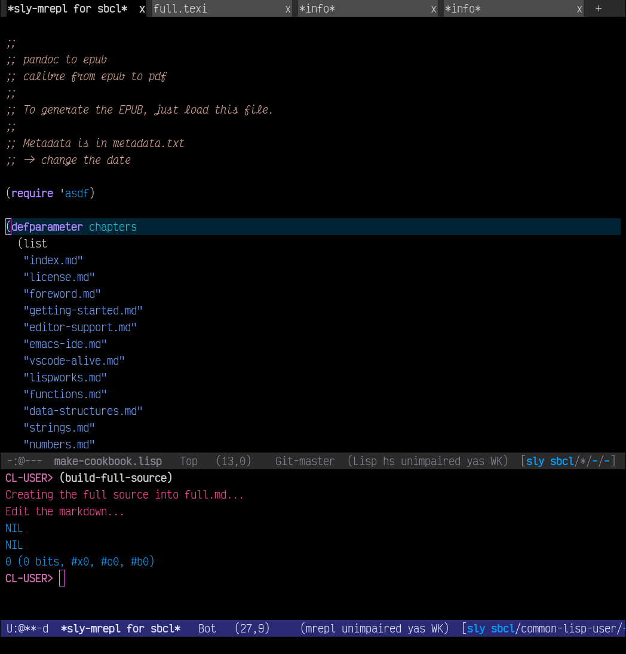This screenshot has height=654, width=626.
Task: Click *sly-mrepl for sbcl* name in bottom mode line
Action: pyautogui.click(x=121, y=628)
